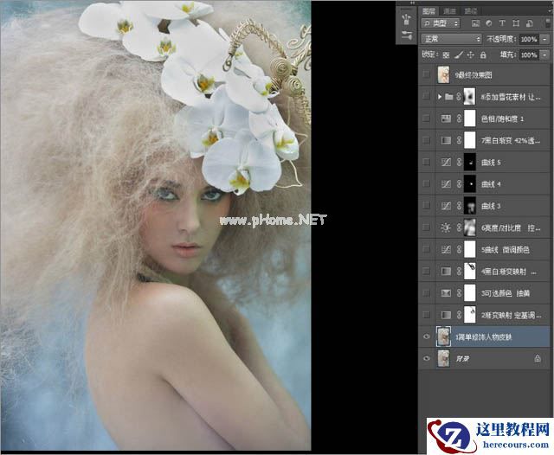Select the 9最终效果图 layer thumbnail

tap(443, 74)
